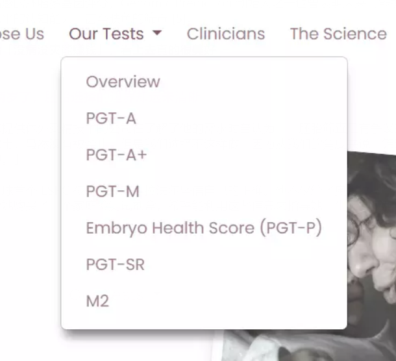Go to The Science page
Screen dimensions: 396x361
(338, 34)
